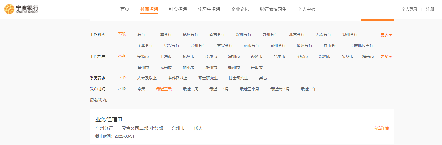Sort by 最新发布
The height and width of the screenshot is (145, 442).
pos(99,100)
